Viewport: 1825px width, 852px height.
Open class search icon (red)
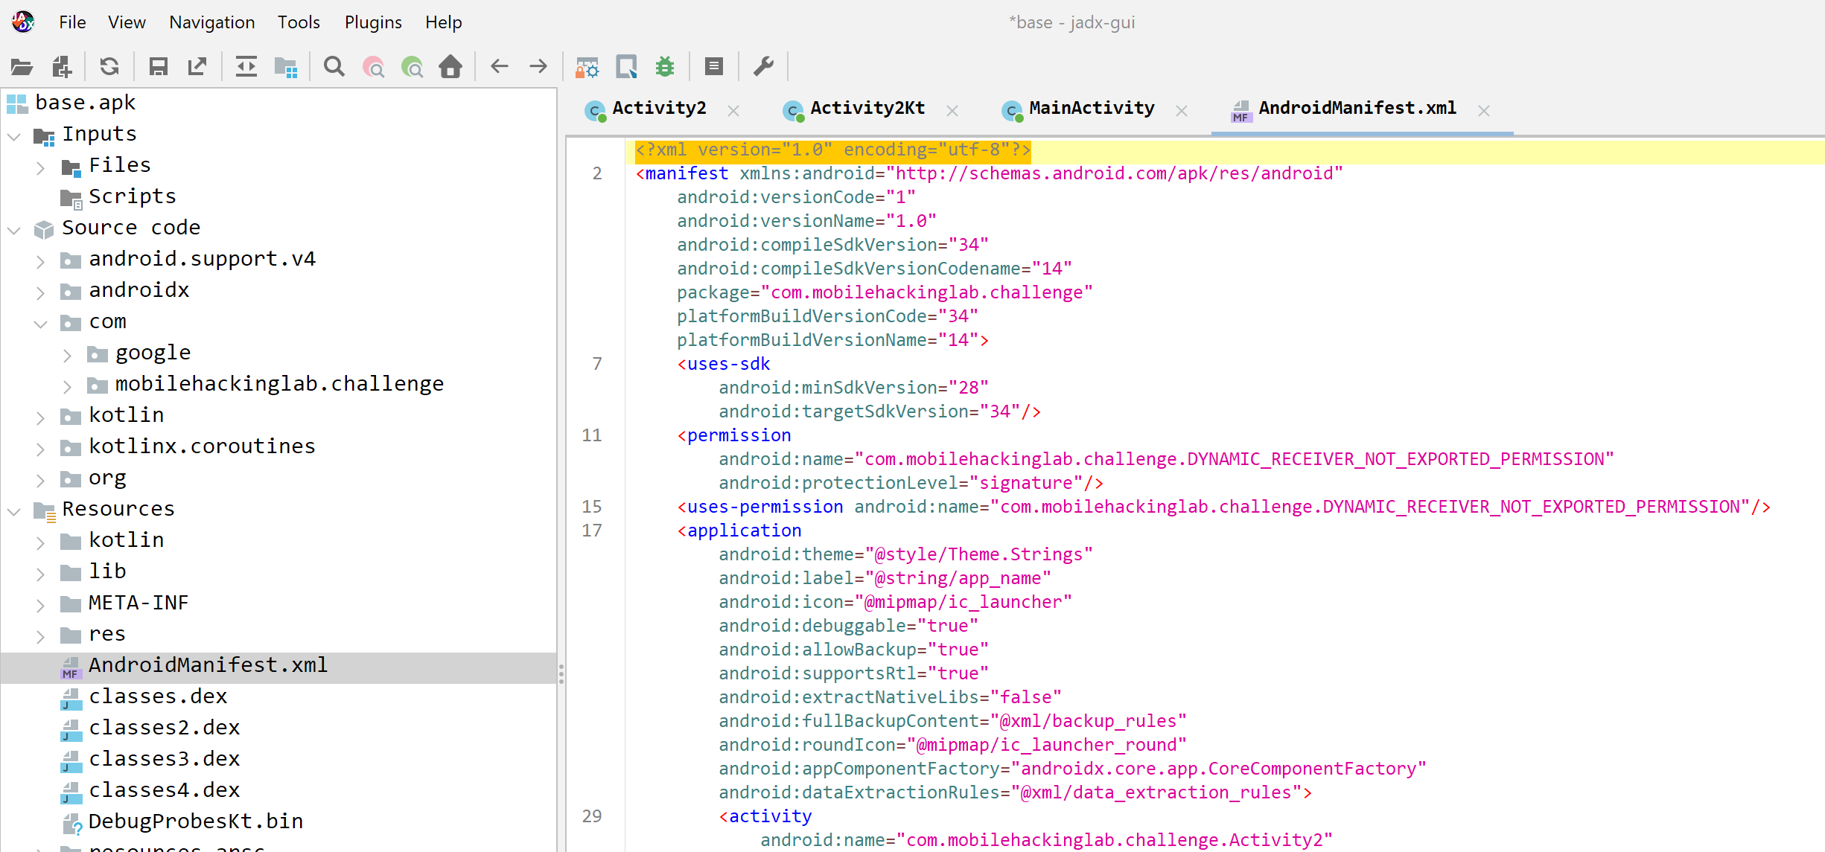[374, 67]
